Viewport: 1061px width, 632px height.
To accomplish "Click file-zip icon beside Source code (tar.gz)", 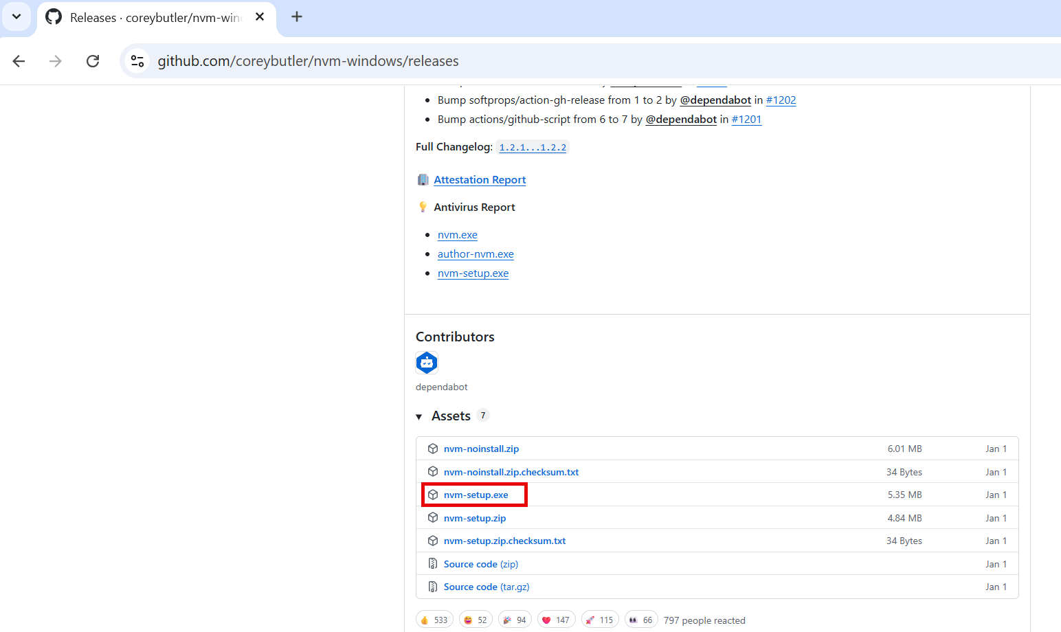I will click(x=433, y=587).
